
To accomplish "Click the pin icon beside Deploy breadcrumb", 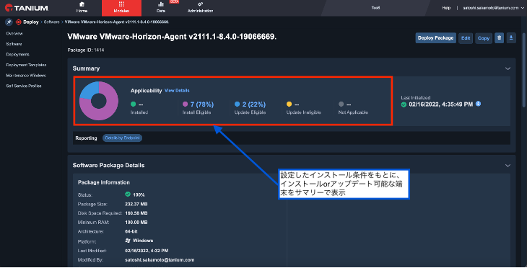I will (x=9, y=22).
